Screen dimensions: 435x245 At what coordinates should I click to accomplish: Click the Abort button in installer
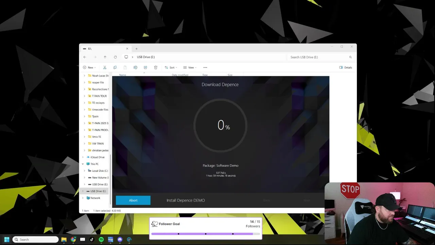tap(133, 200)
